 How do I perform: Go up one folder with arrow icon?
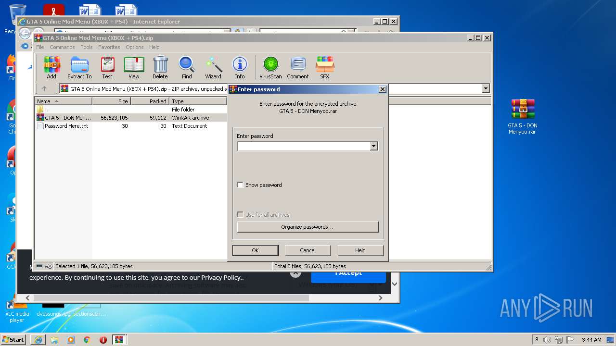44,88
